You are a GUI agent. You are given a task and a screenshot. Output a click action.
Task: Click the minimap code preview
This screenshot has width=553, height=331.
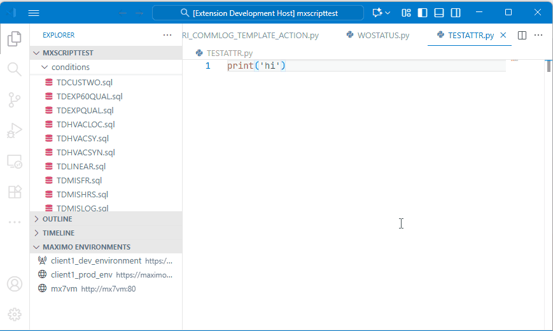point(515,60)
